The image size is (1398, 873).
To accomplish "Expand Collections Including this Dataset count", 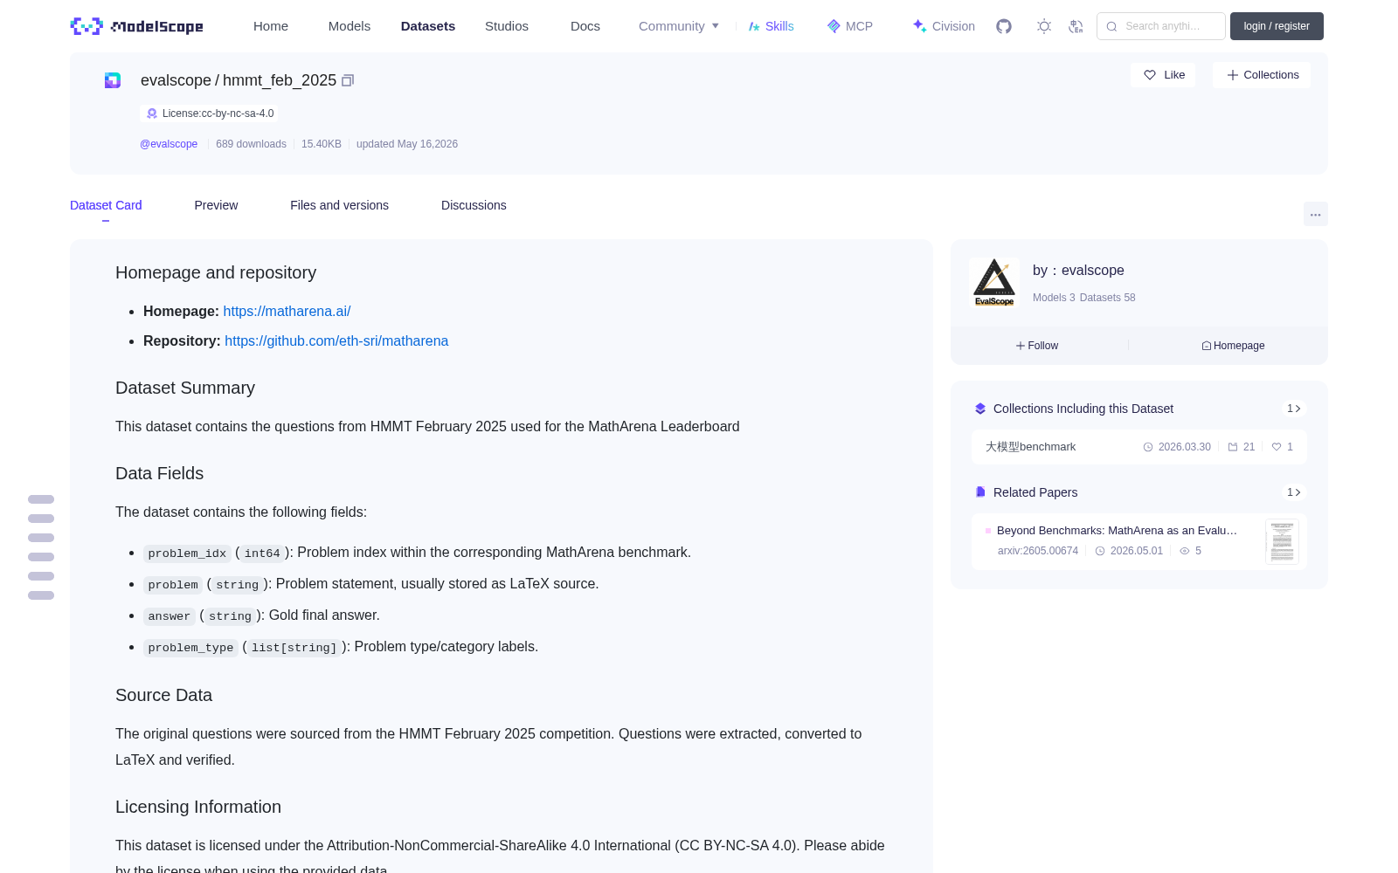I will [1294, 409].
